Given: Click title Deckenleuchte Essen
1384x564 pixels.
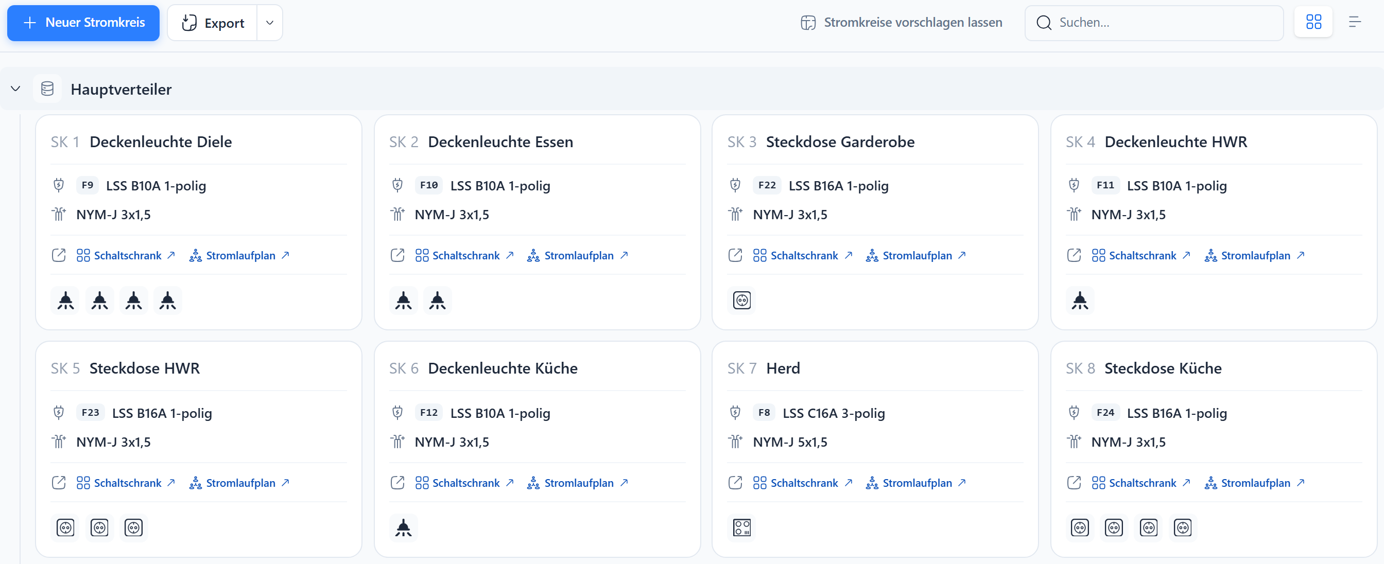Looking at the screenshot, I should click(x=500, y=142).
